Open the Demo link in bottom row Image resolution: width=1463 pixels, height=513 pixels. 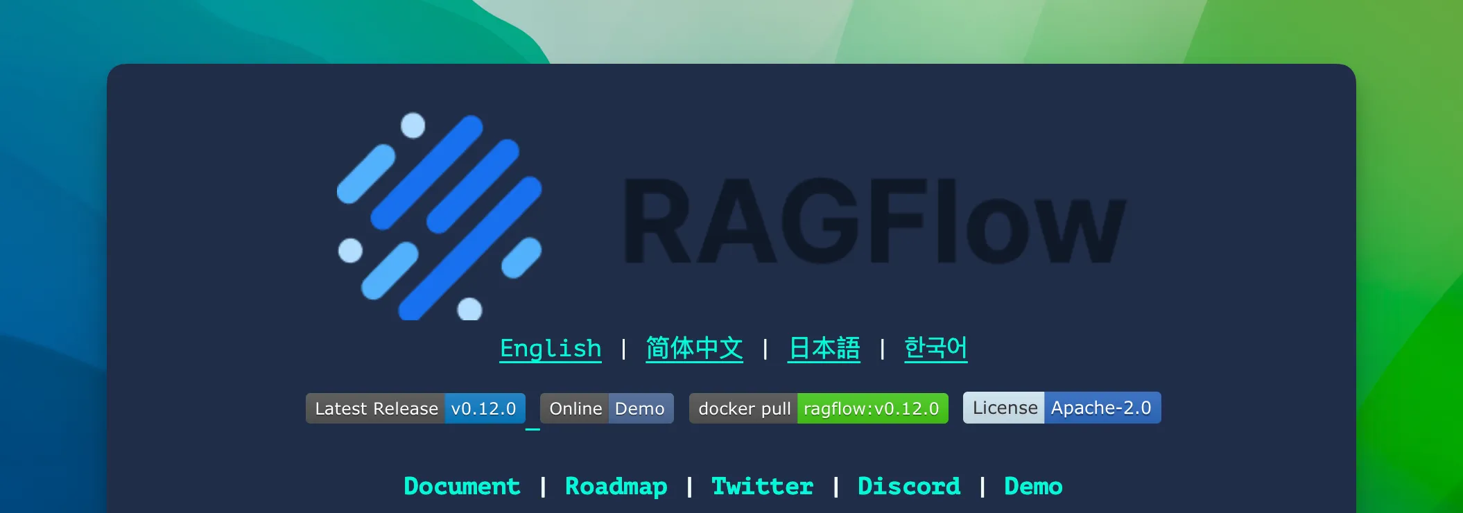point(1033,486)
